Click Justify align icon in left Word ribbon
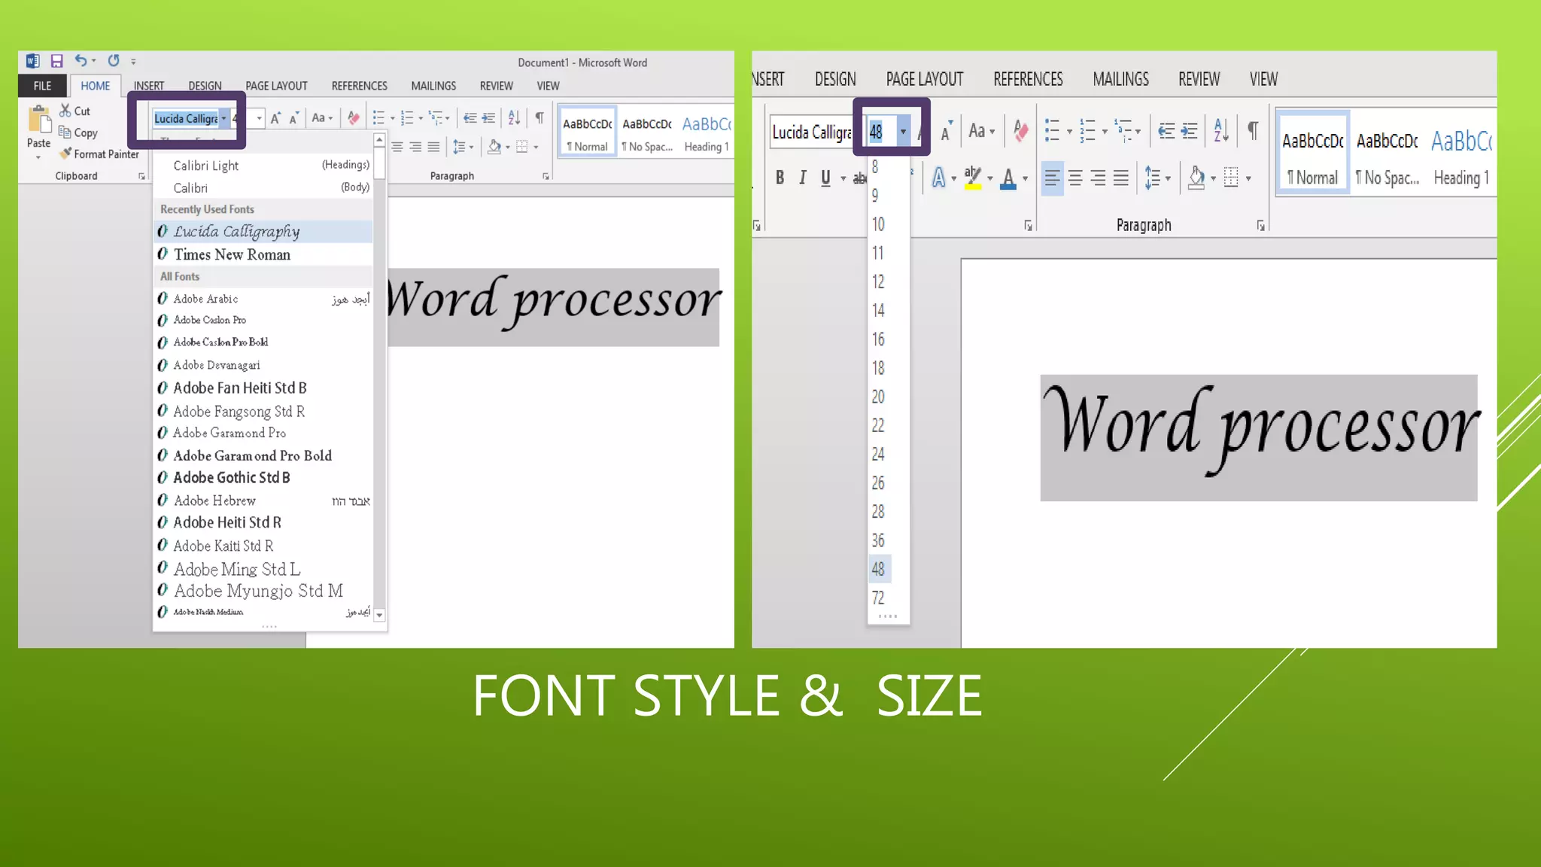The image size is (1541, 867). point(434,147)
